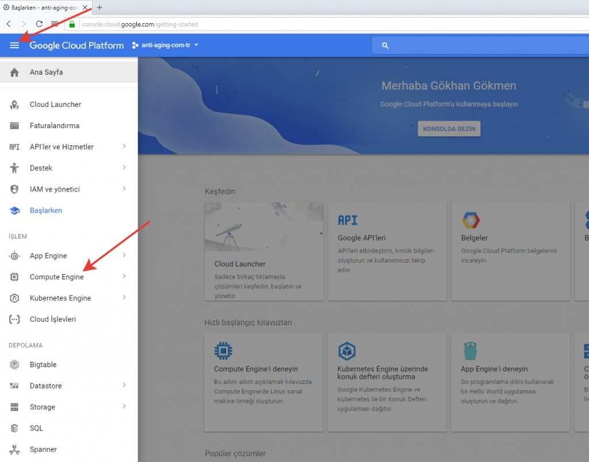Open the Belgeler card

click(x=511, y=252)
